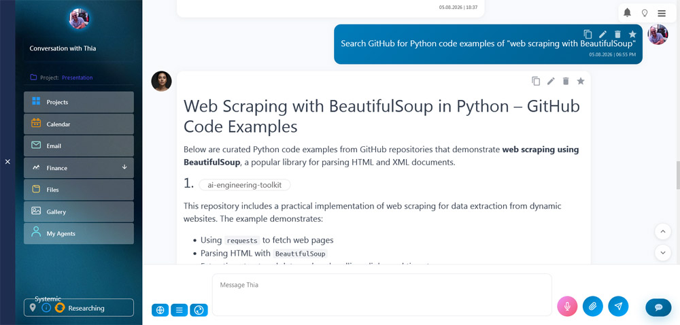
Task: Copy the user's GitHub search message
Action: click(588, 34)
